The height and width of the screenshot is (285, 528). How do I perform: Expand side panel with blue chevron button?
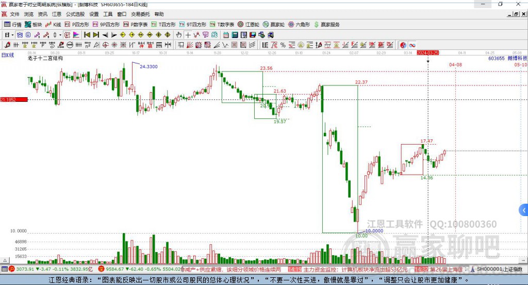[x=523, y=210]
